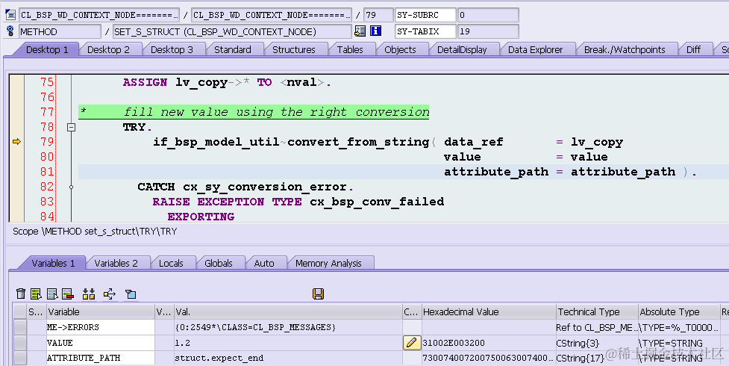Switch to the Variables 2 tab

pyautogui.click(x=116, y=263)
